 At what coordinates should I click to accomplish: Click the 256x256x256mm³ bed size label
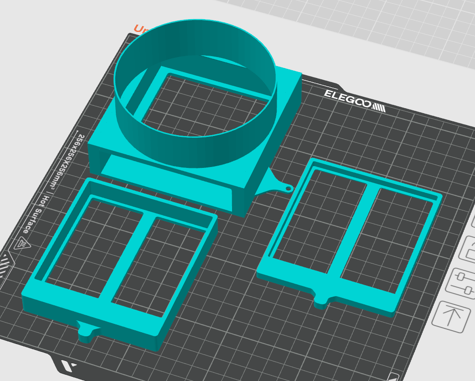pyautogui.click(x=67, y=163)
